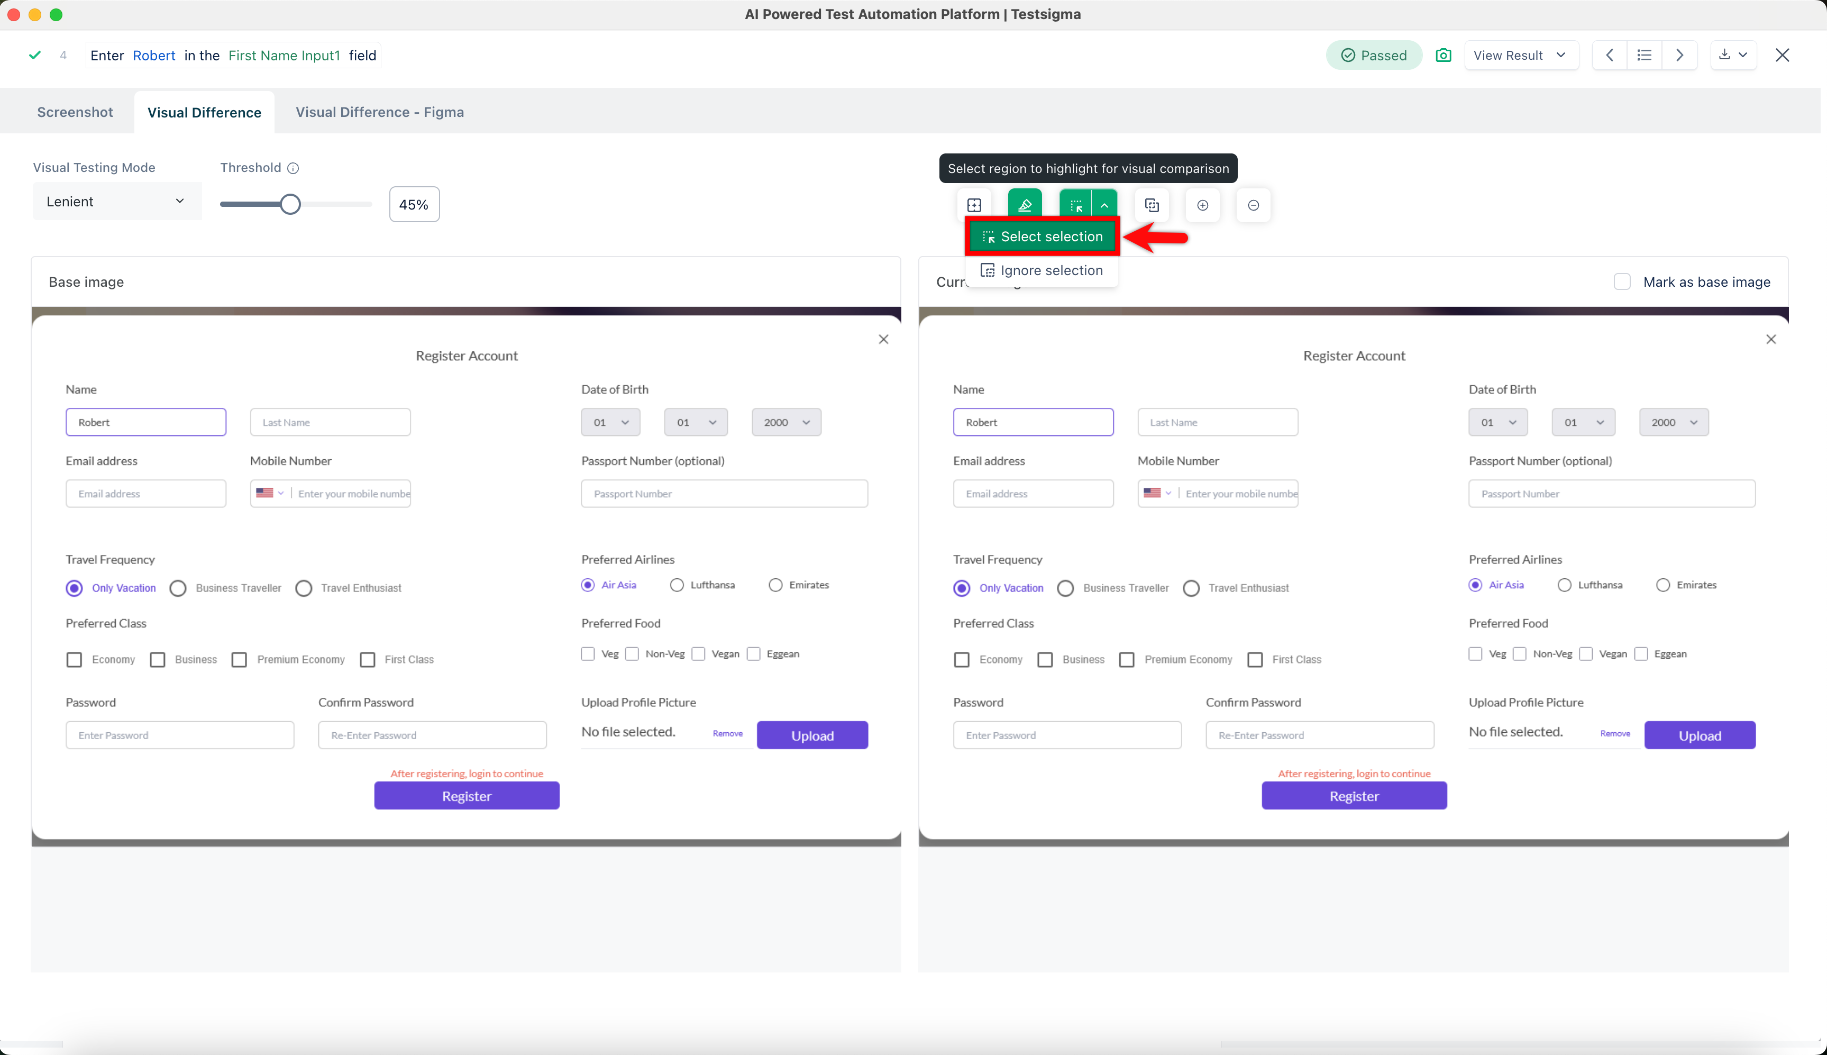This screenshot has height=1055, width=1827.
Task: Open the Visual Difference - Figma tab
Action: [380, 112]
